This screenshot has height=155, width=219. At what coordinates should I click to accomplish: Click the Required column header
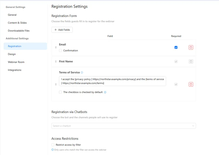pos(176,36)
